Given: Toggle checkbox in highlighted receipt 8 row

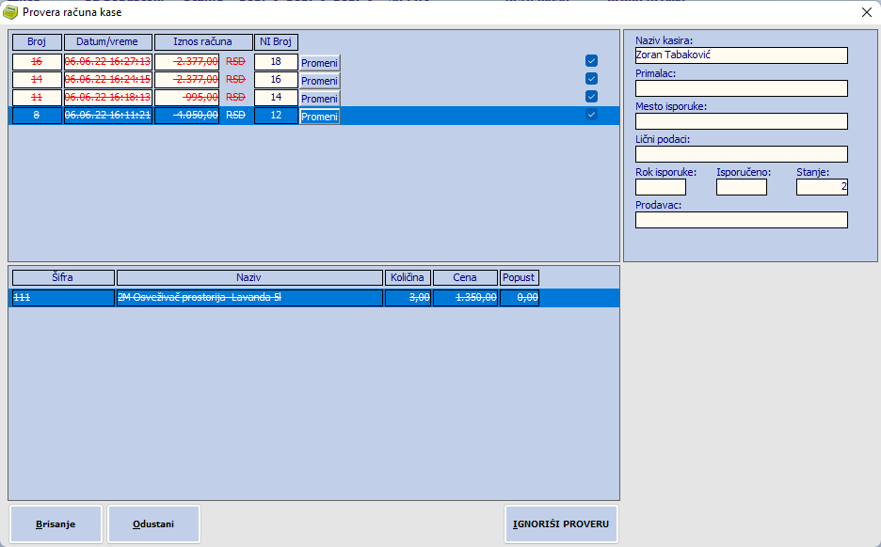Looking at the screenshot, I should 592,115.
